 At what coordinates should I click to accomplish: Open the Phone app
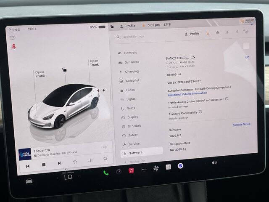click(106, 173)
